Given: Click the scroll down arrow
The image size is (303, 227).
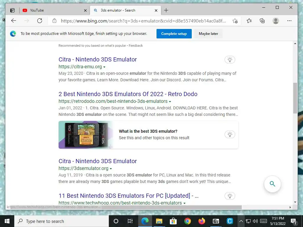Looking at the screenshot, I should tap(295, 202).
